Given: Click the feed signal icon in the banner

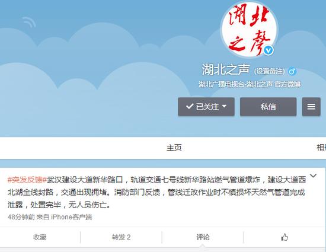Looking at the screenshot, I should pyautogui.click(x=28, y=22).
